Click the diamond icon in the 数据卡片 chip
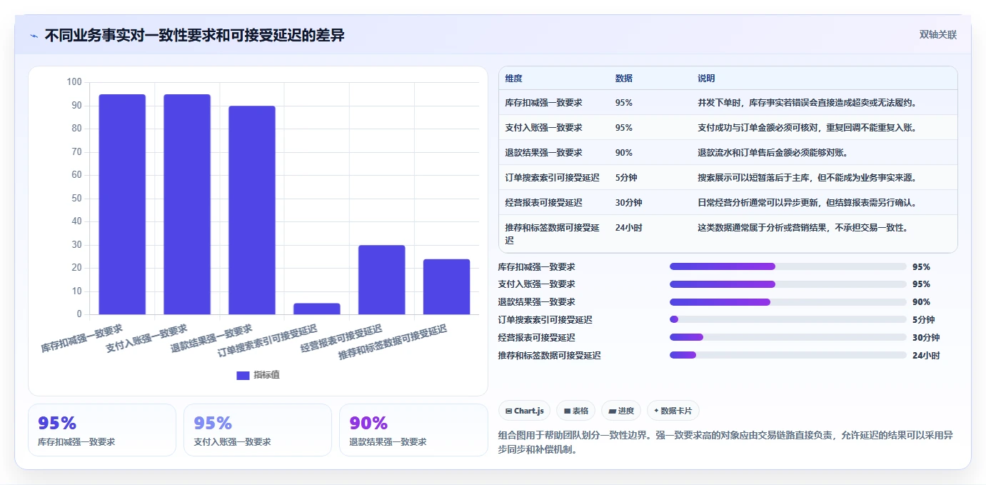Screen dimensions: 986x485 click(656, 411)
